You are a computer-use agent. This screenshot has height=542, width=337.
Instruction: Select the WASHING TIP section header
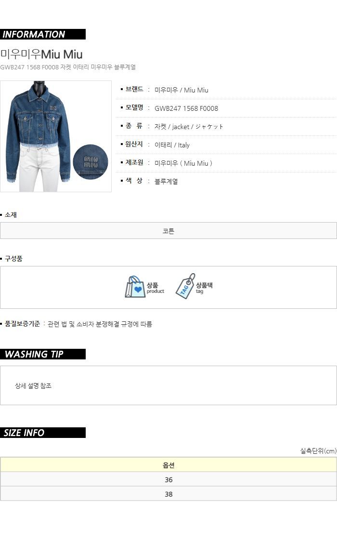43,354
